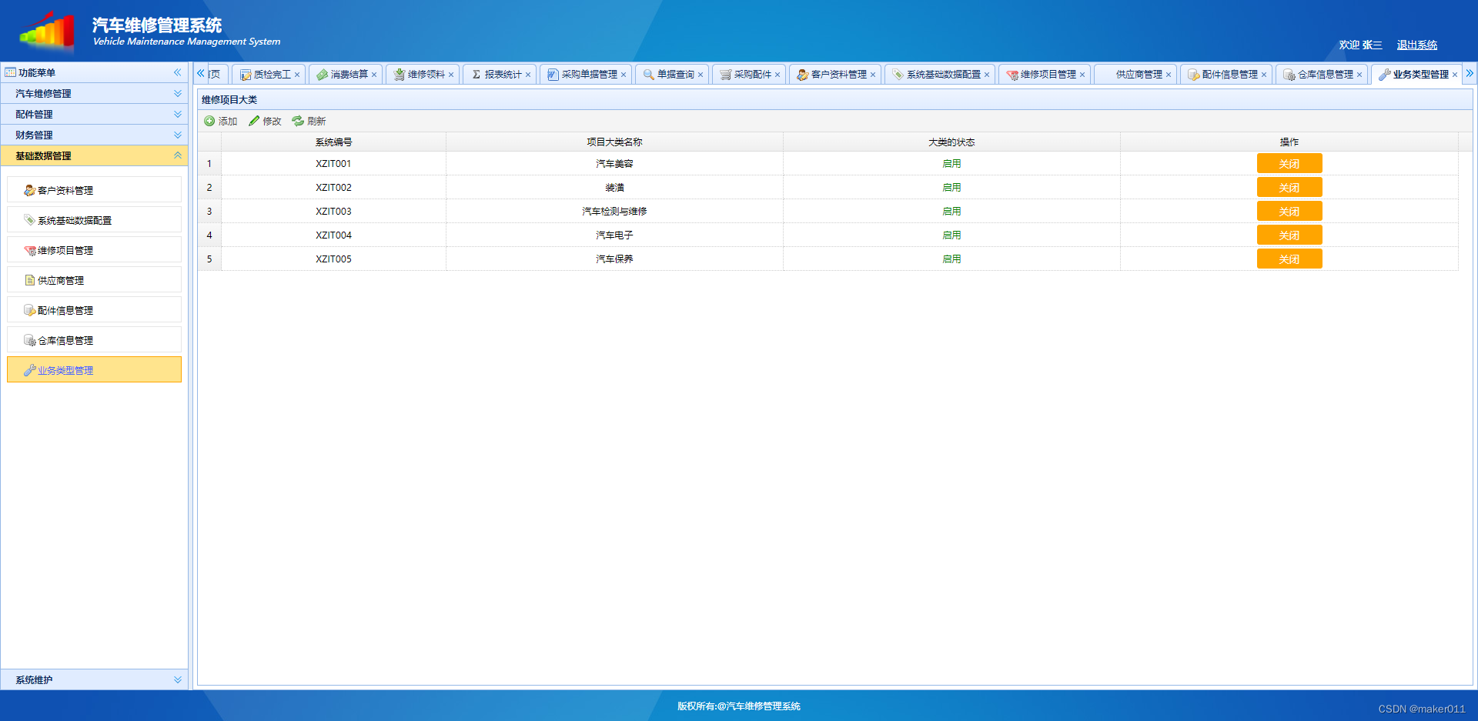Expand the 汽车维修管理 accordion section
Viewport: 1478px width, 721px height.
pos(178,93)
